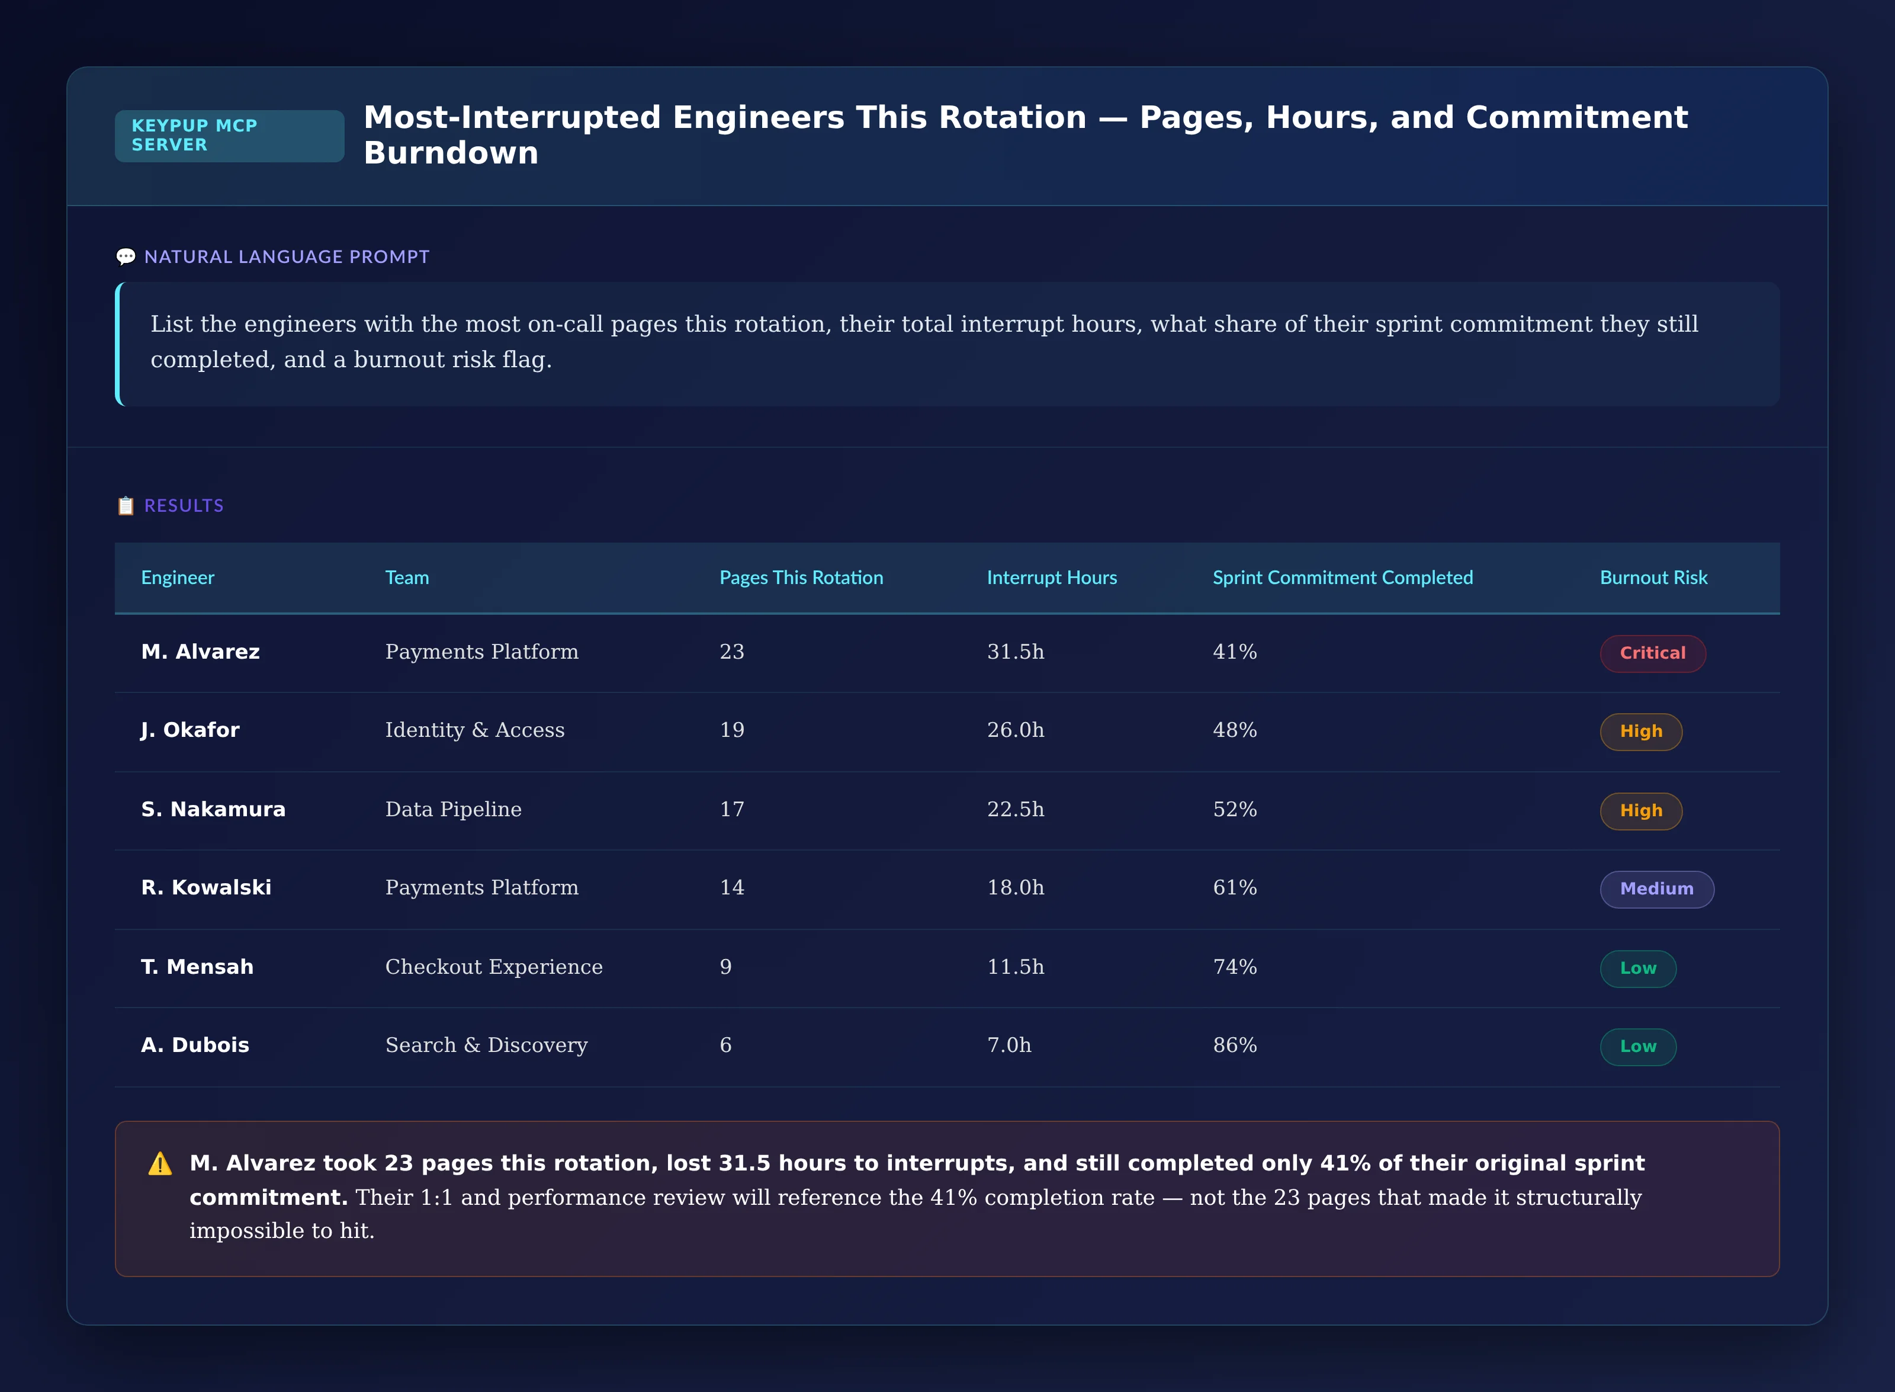Select the J. Okafor engineer name
Screen dimensions: 1895x1392
(x=190, y=730)
